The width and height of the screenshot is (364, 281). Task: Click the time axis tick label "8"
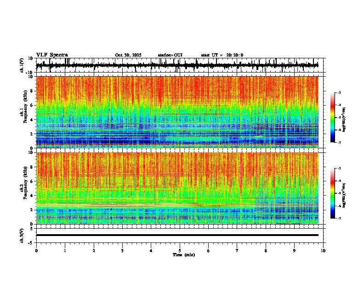266,251
